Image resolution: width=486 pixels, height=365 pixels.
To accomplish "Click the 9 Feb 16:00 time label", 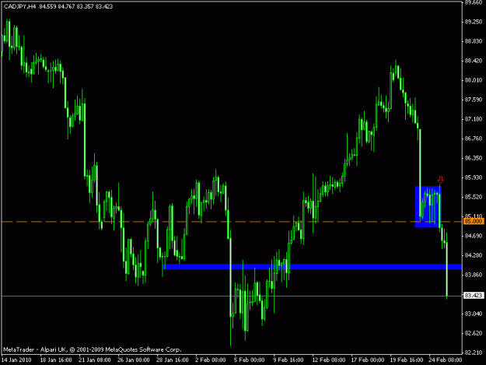I will (288, 360).
